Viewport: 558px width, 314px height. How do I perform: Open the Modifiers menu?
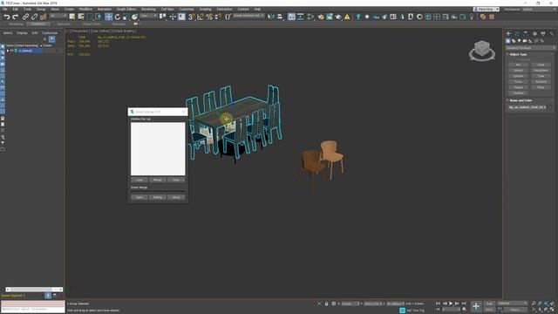click(85, 9)
